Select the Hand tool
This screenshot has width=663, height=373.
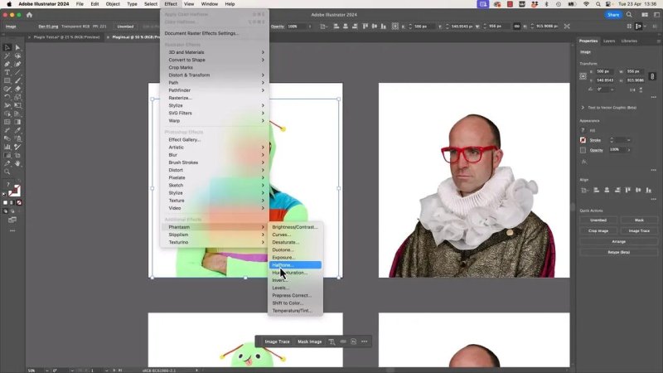(x=17, y=163)
